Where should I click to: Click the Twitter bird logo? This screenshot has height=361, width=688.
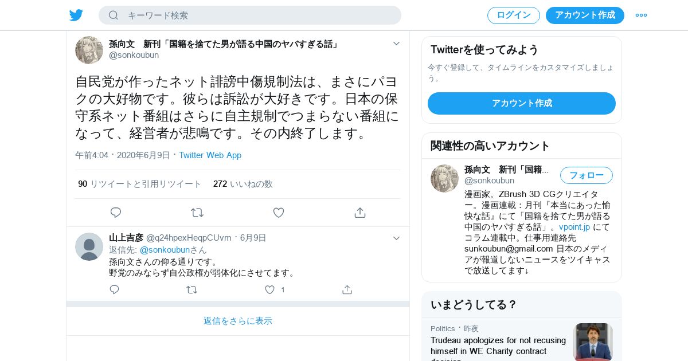point(76,15)
